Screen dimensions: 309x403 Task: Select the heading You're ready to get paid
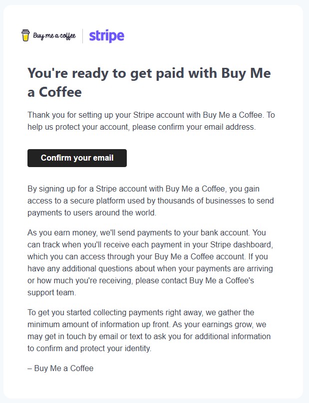click(x=149, y=82)
